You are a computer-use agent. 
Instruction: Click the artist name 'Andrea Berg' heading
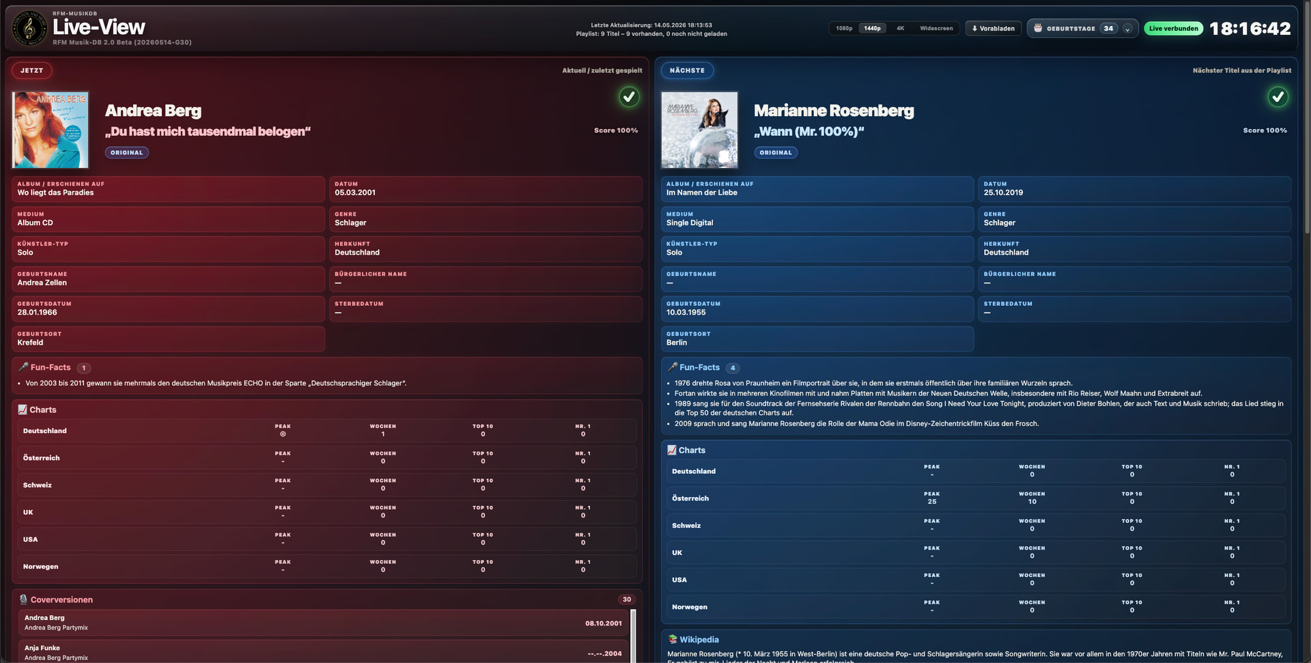(153, 111)
